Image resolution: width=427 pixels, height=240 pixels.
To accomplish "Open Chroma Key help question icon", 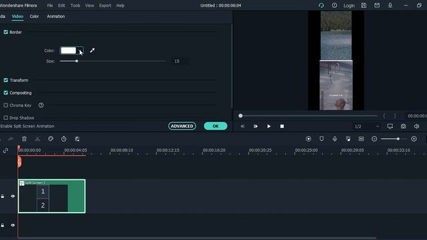I will [x=41, y=105].
